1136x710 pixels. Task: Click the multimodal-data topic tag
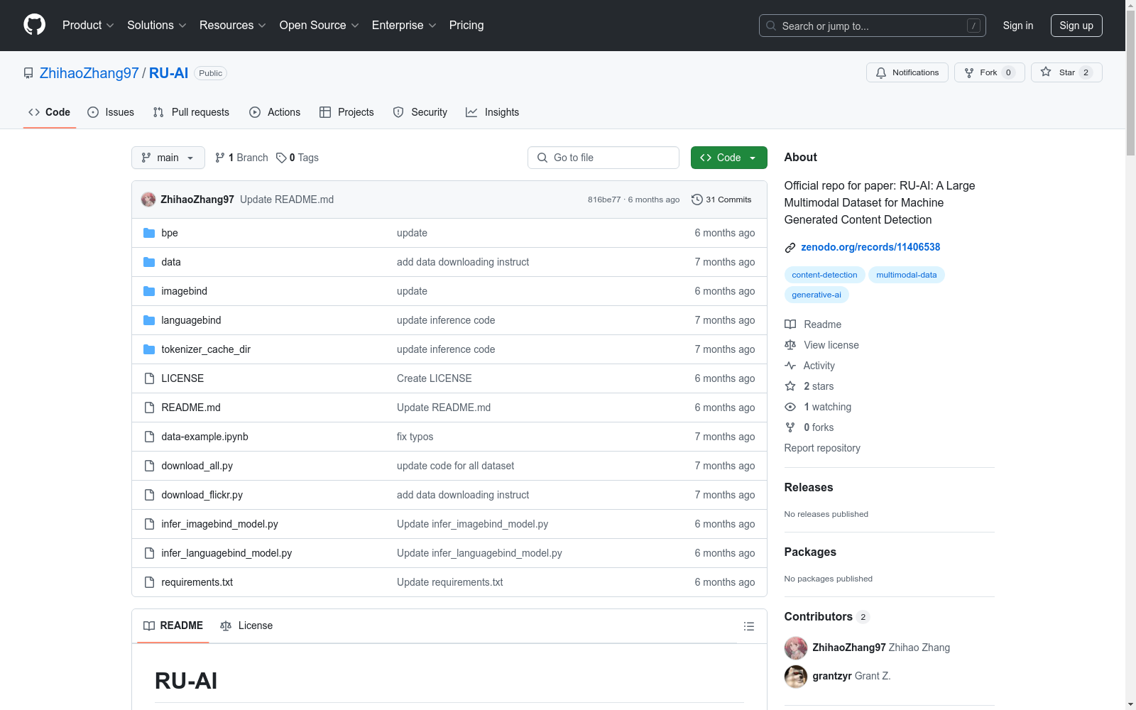tap(907, 275)
